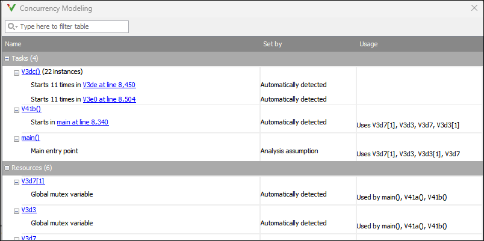Open the V3d3 resource link

[x=29, y=210]
